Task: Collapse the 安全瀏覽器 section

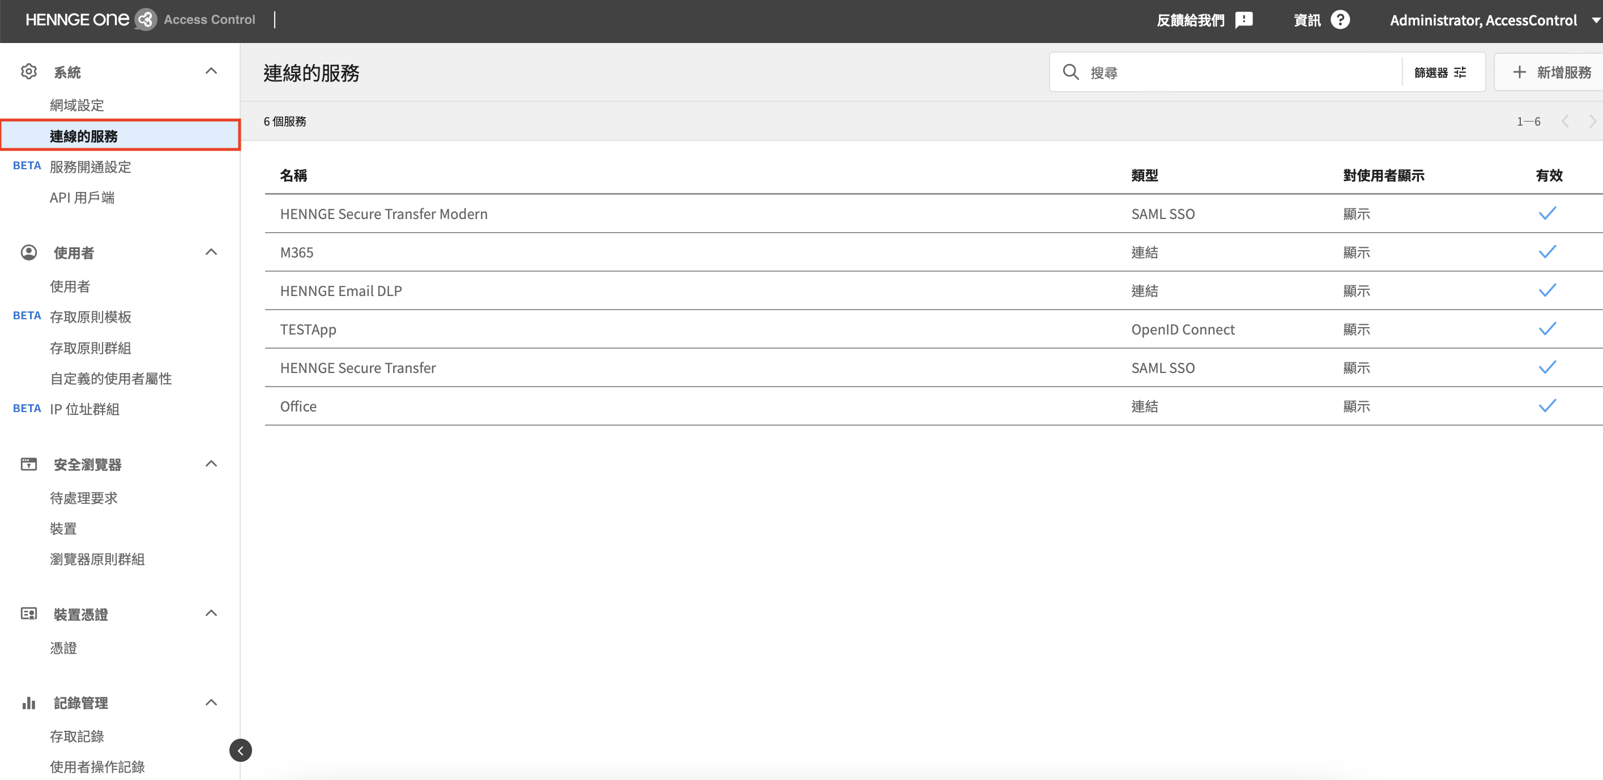Action: click(211, 464)
